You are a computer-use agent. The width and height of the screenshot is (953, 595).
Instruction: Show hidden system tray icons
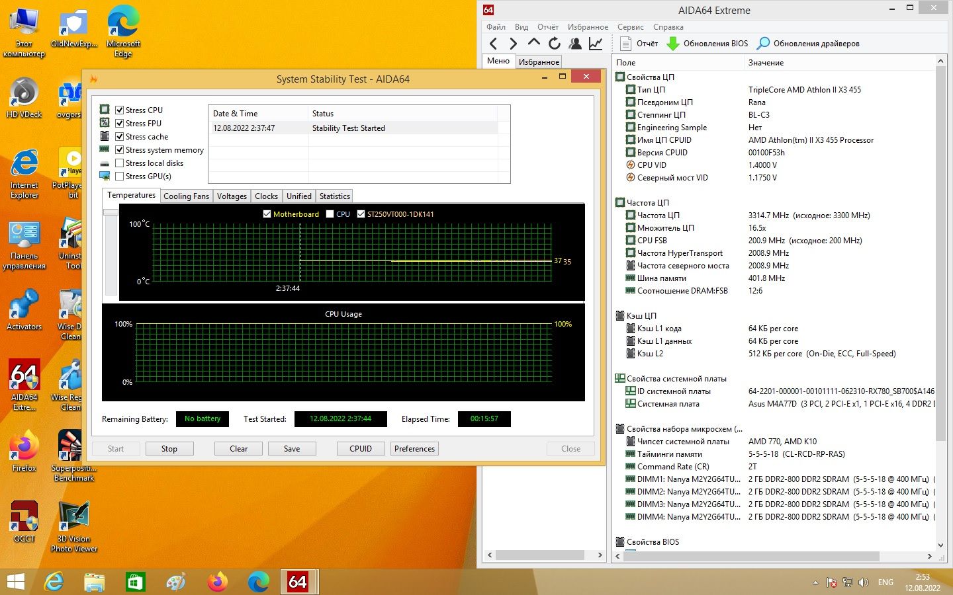(x=815, y=582)
